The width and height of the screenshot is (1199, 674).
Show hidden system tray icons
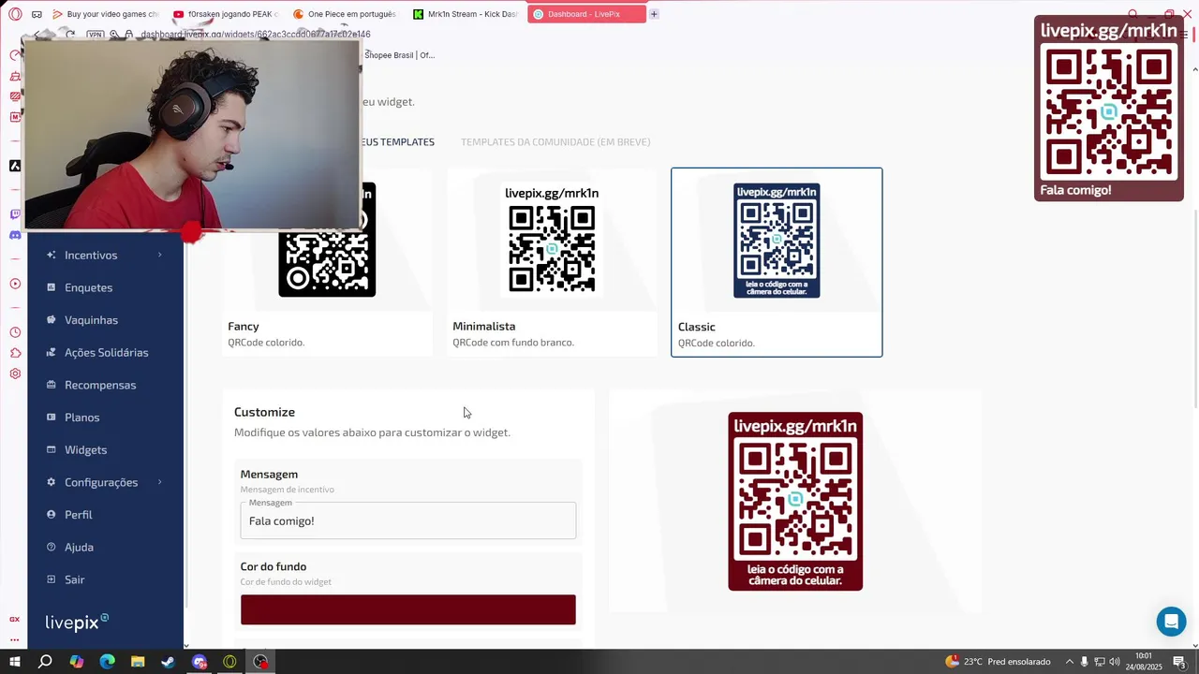pyautogui.click(x=1069, y=662)
